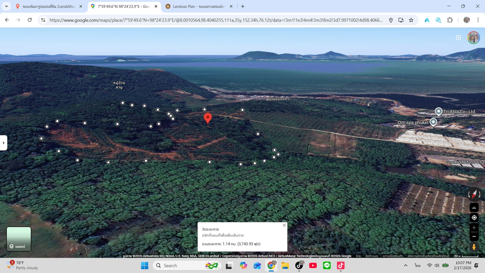Open the Tri-Asia Co., Ltd place marker
Viewport: 485px width, 273px height.
tap(439, 111)
